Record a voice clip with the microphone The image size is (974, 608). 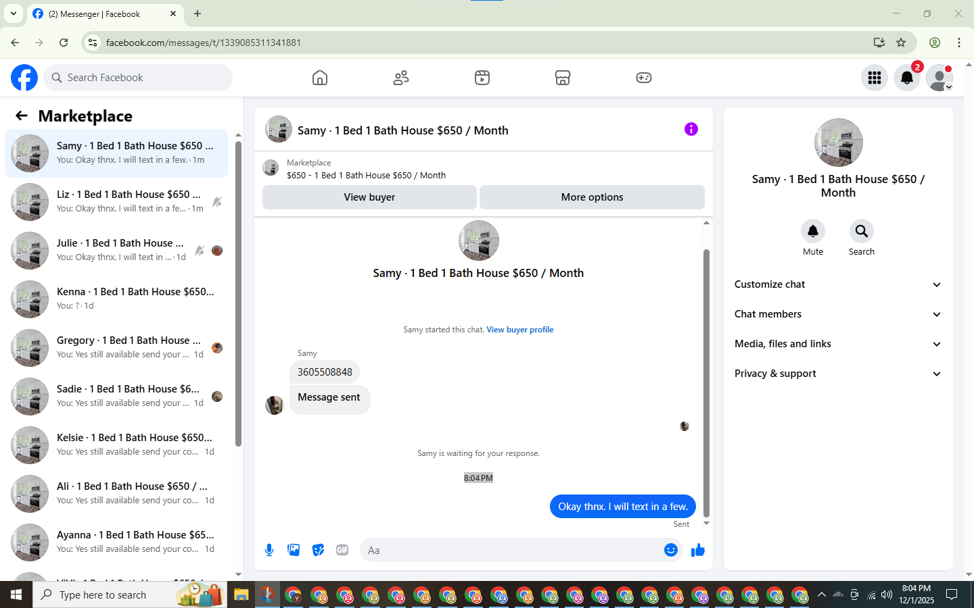coord(269,550)
